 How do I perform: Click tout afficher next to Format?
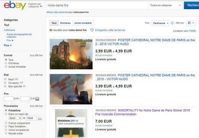(36, 55)
